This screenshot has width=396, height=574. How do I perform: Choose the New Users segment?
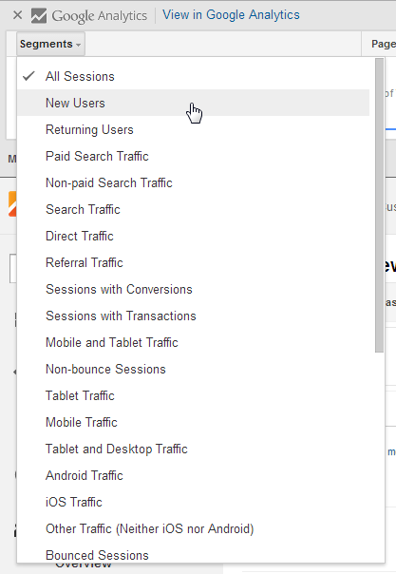[193, 103]
